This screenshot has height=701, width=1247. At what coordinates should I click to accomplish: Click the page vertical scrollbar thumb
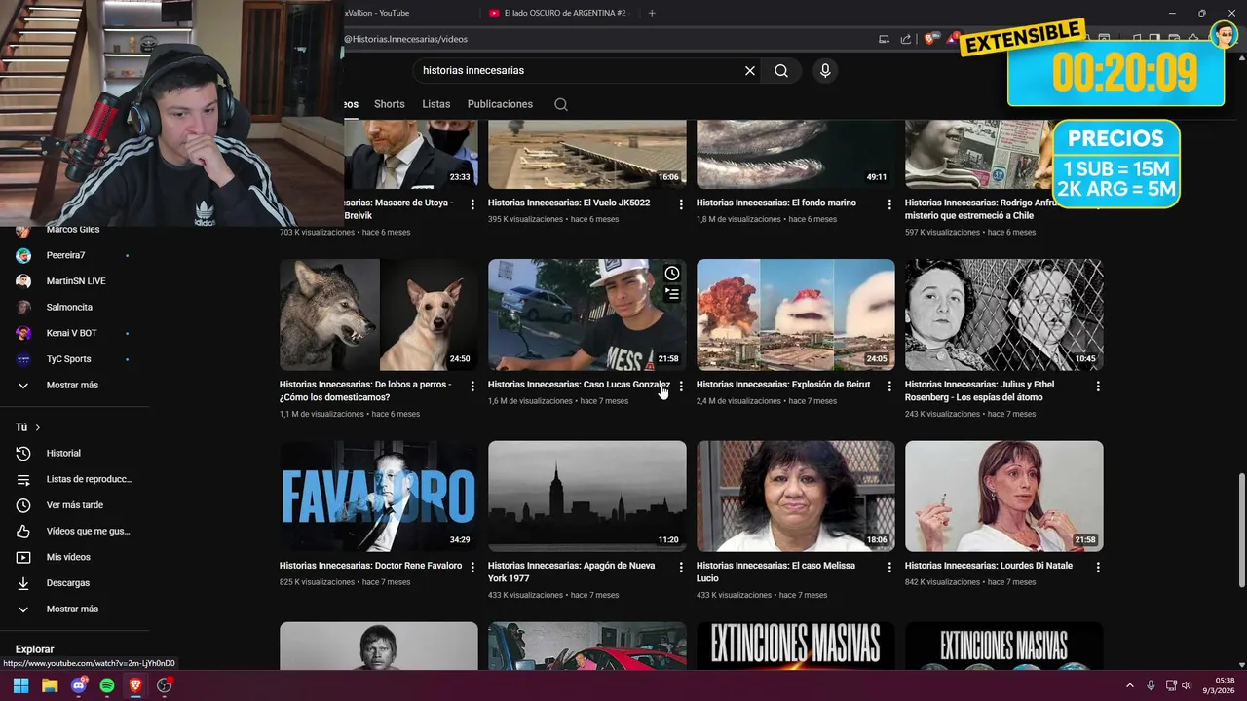(1241, 531)
